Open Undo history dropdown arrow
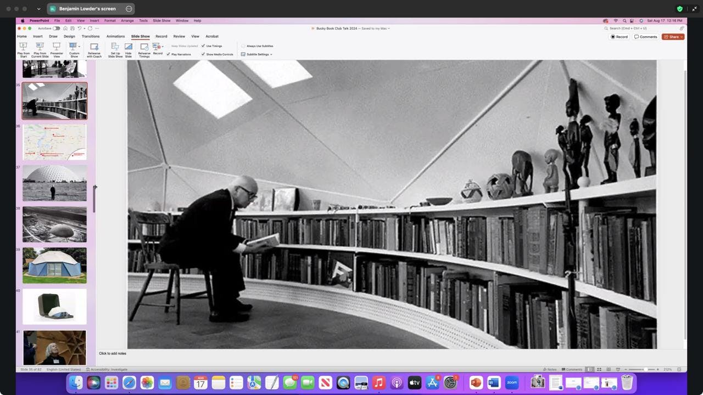The height and width of the screenshot is (395, 703). (x=85, y=29)
